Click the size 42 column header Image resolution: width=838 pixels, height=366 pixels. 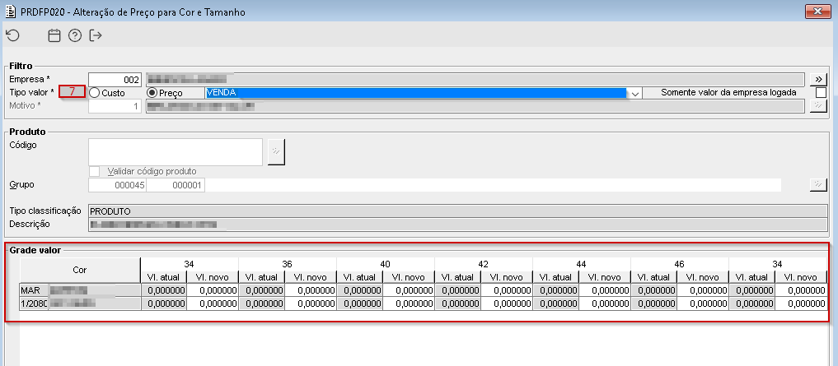[x=484, y=263]
